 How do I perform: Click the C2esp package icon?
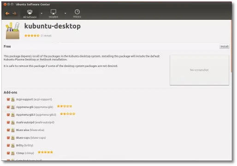click(x=13, y=153)
